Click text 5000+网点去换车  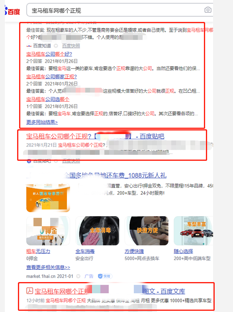(x=142, y=259)
